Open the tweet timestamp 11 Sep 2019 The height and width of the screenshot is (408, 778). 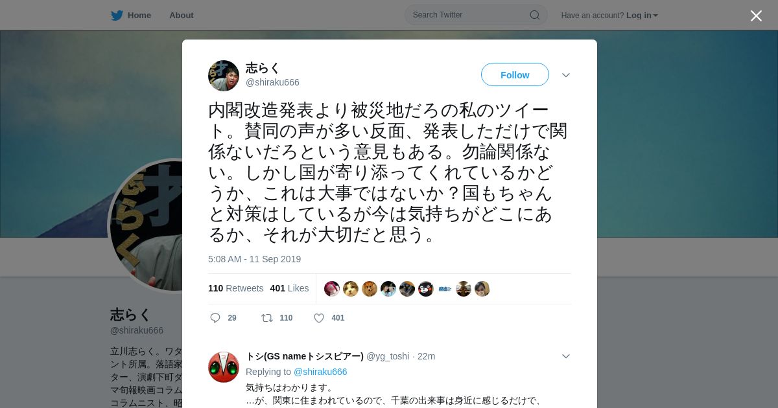pos(254,259)
